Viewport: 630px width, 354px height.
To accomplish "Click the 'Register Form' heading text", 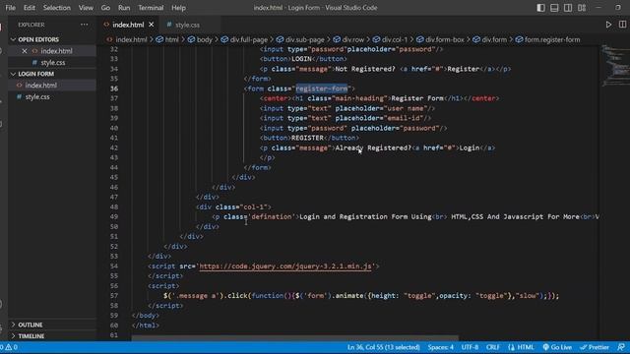I will coord(417,98).
